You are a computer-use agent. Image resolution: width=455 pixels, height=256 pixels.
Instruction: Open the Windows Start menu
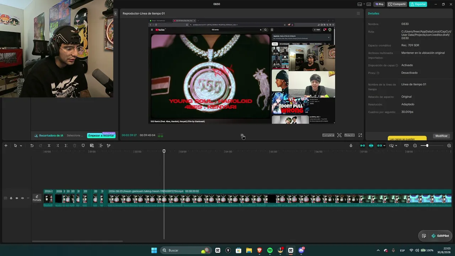pyautogui.click(x=154, y=250)
